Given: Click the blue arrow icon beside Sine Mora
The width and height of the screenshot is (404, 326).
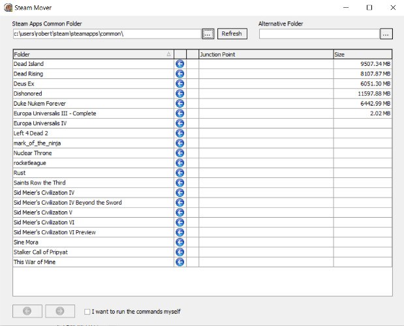Looking at the screenshot, I should click(x=180, y=242).
